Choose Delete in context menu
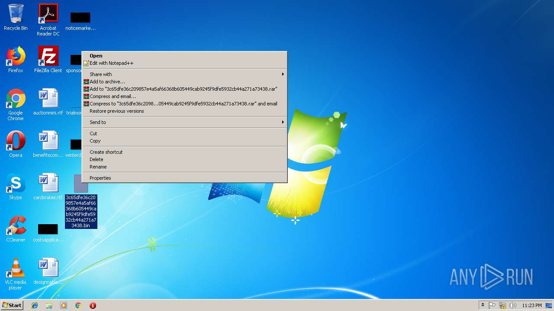554x311 pixels. (x=184, y=159)
